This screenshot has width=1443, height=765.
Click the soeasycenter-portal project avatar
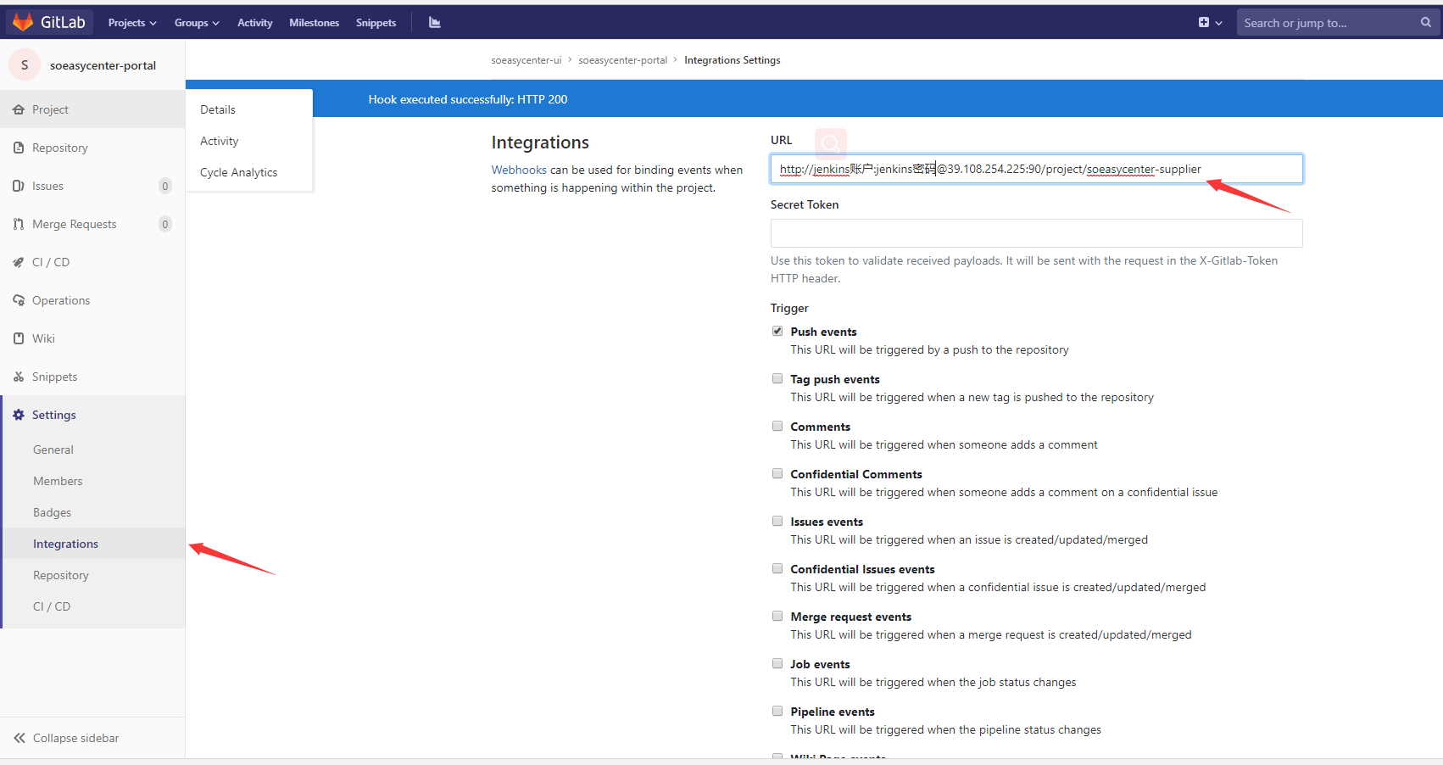pyautogui.click(x=25, y=65)
